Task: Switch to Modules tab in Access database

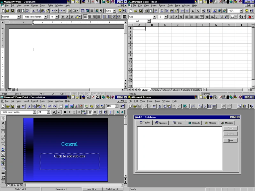Action: [x=227, y=123]
